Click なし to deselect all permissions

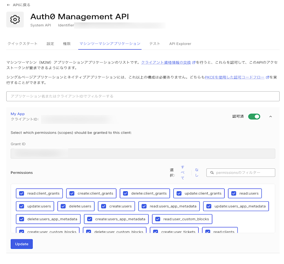pos(197,172)
